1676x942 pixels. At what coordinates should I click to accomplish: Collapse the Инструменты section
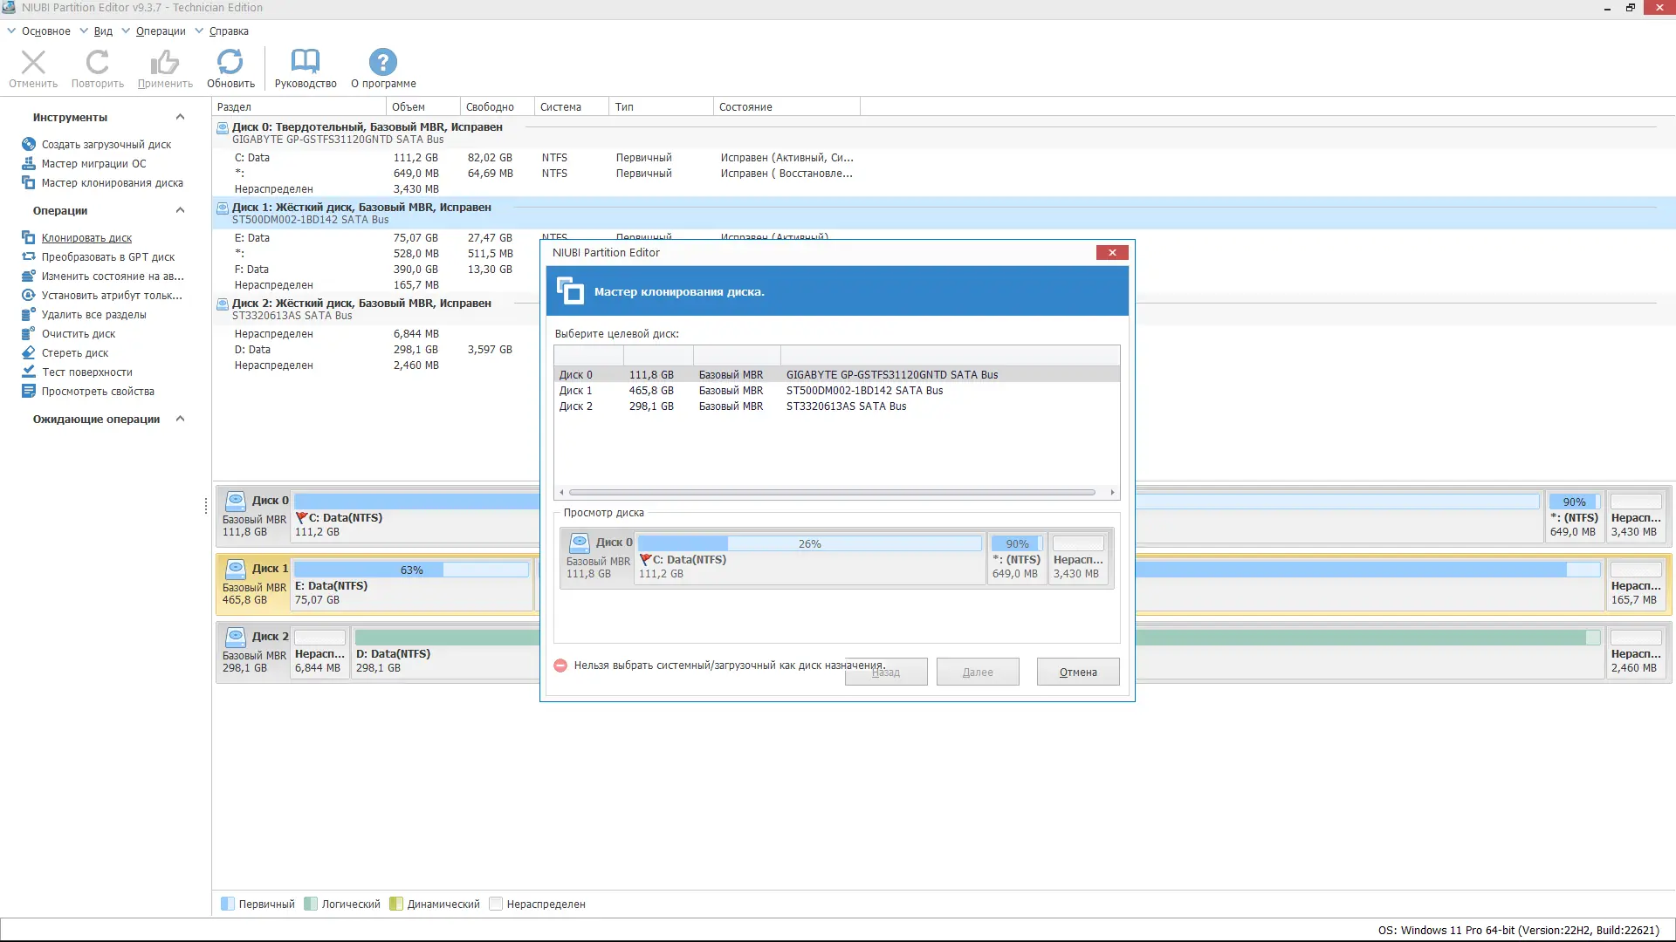coord(180,118)
